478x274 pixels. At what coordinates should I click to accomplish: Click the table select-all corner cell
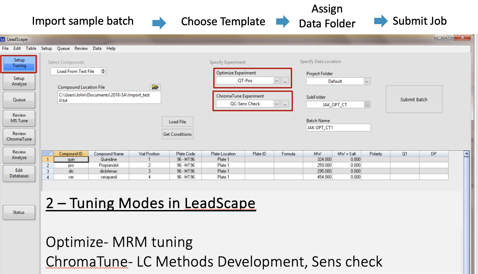(x=48, y=153)
